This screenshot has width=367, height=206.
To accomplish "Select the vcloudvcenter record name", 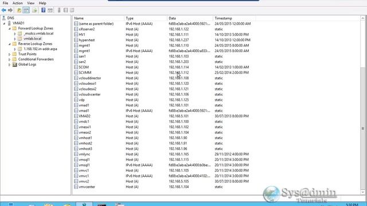I will pos(89,94).
